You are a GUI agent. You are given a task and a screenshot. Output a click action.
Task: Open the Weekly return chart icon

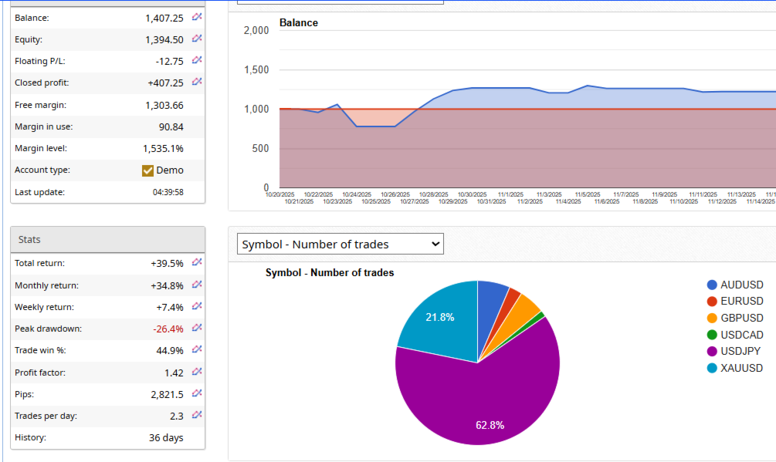coord(197,306)
